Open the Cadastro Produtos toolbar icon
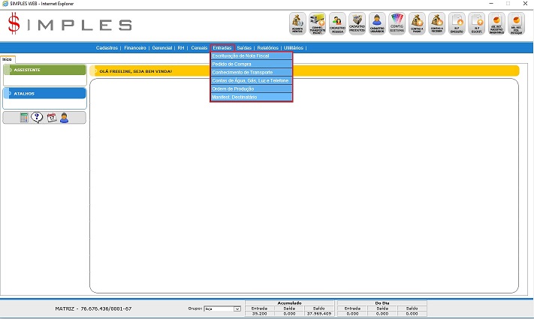 (357, 23)
